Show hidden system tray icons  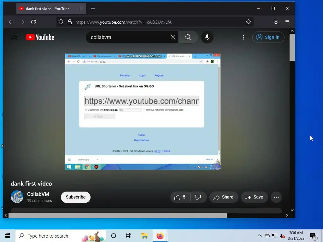[x=260, y=236]
